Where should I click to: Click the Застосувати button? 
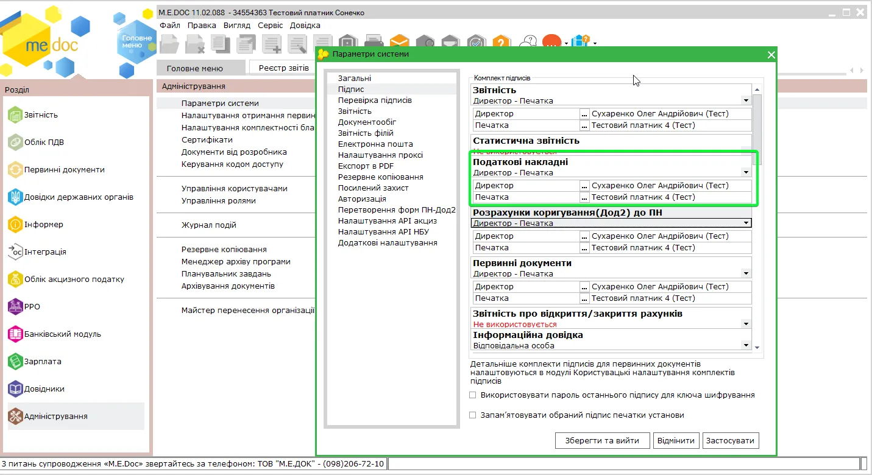coord(731,441)
